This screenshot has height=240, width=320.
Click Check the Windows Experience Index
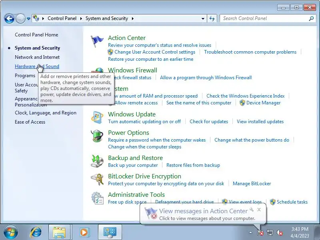pos(246,96)
